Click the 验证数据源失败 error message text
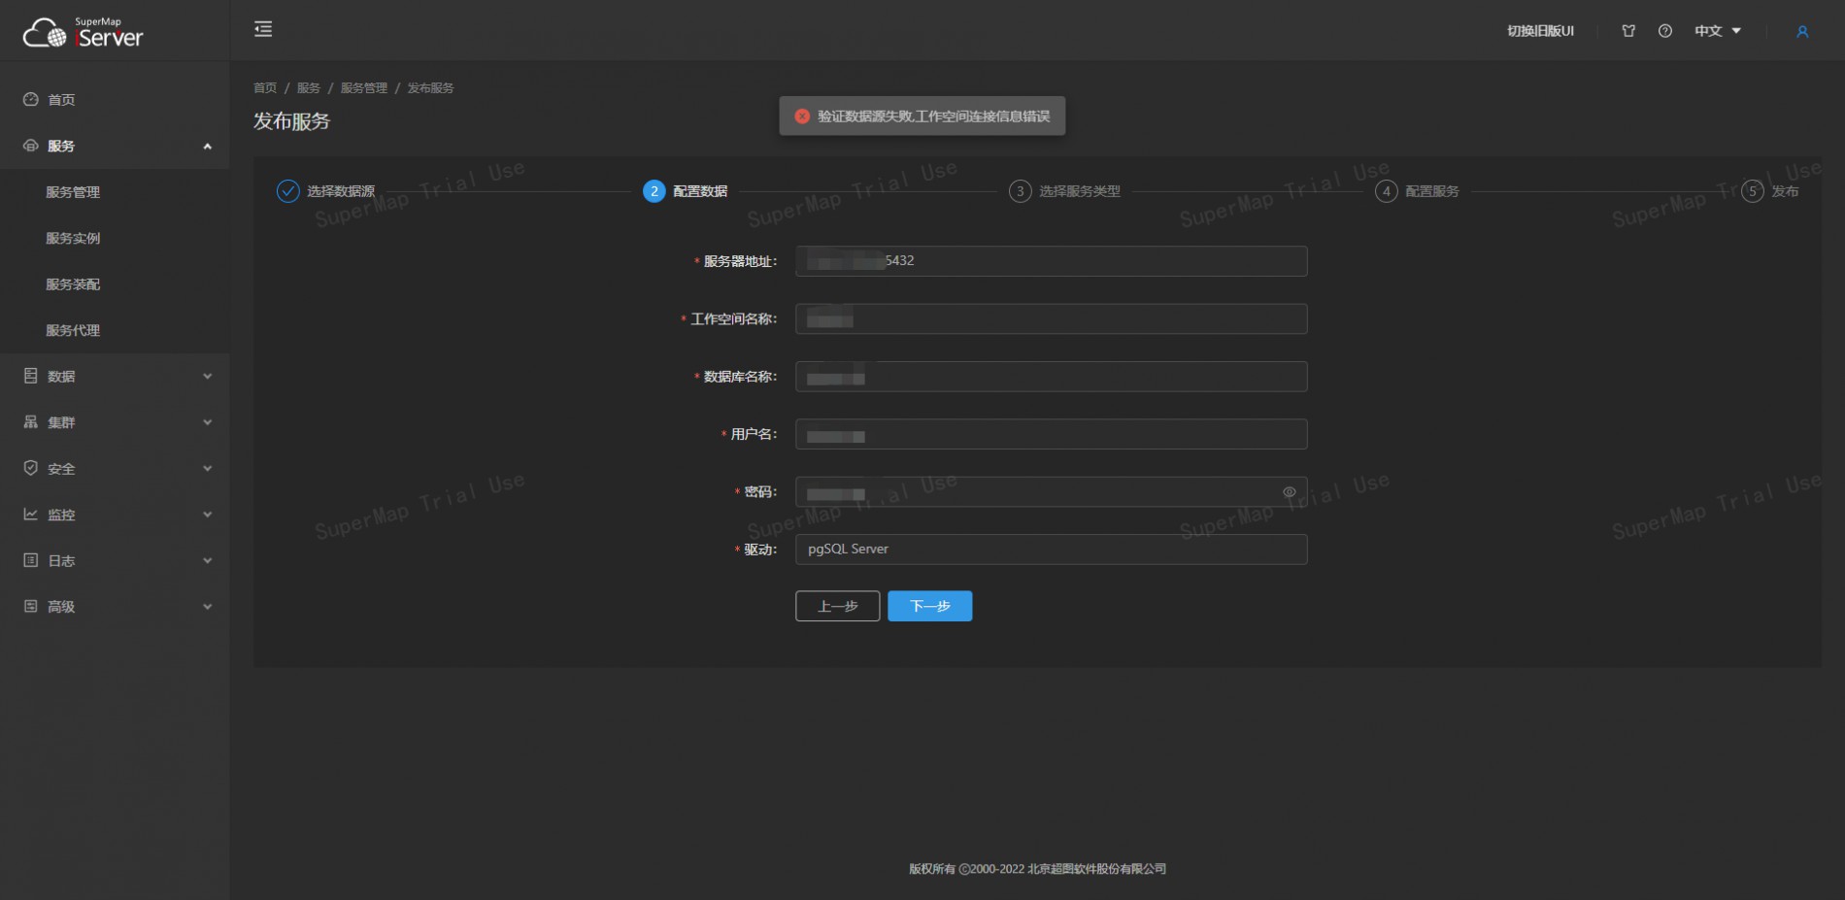The height and width of the screenshot is (900, 1845). 933,117
